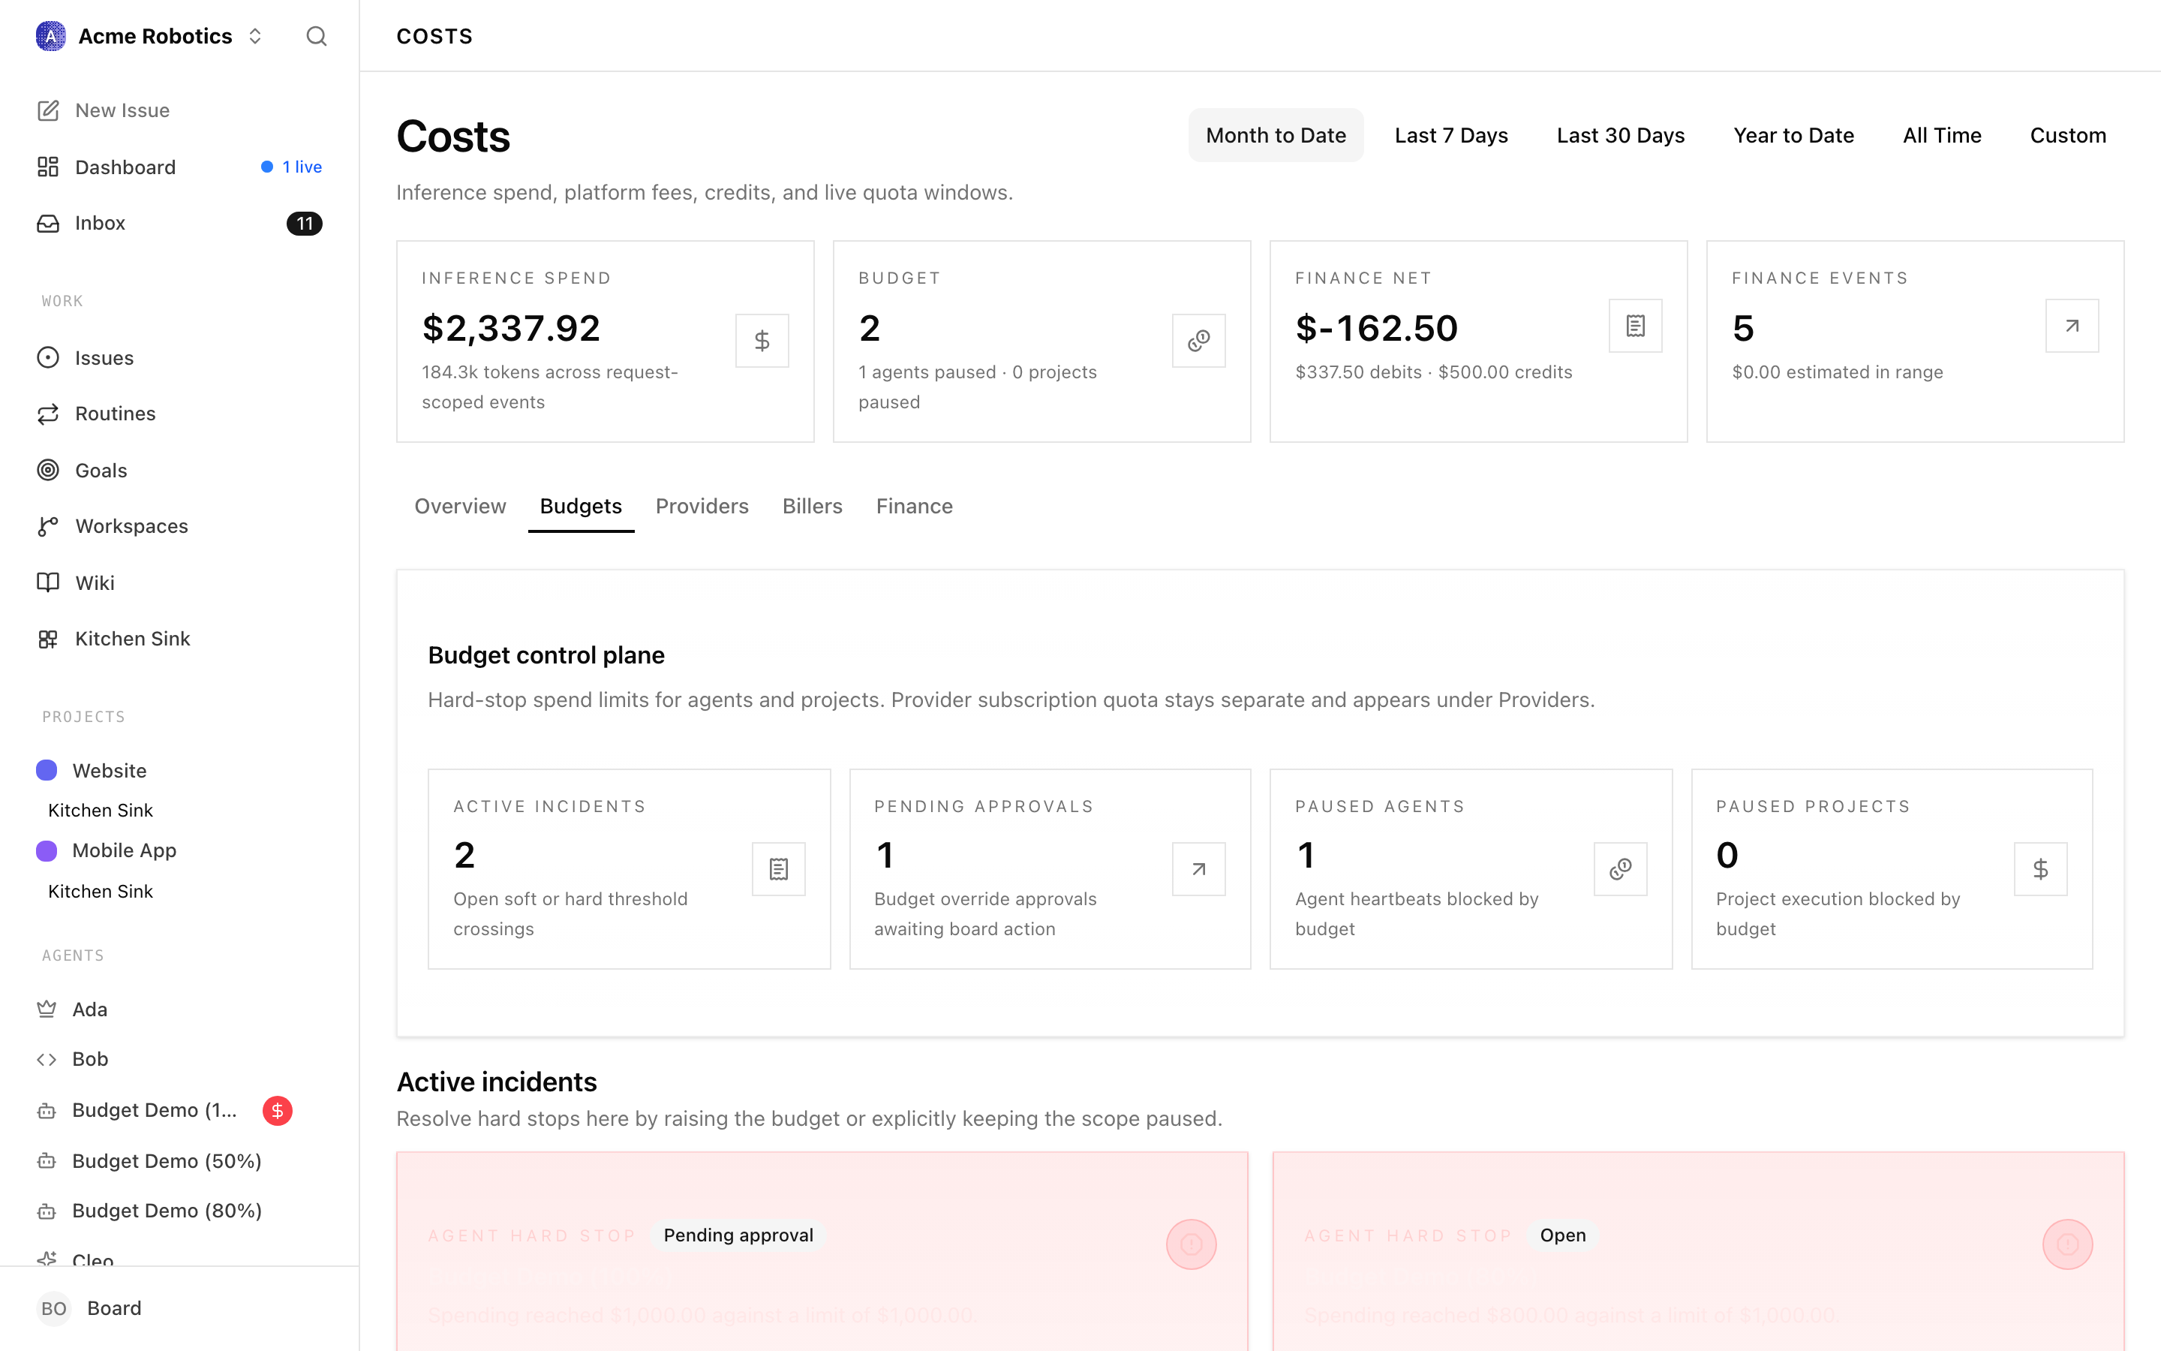Viewport: 2161px width, 1351px height.
Task: Open New Issue in sidebar
Action: (x=179, y=110)
